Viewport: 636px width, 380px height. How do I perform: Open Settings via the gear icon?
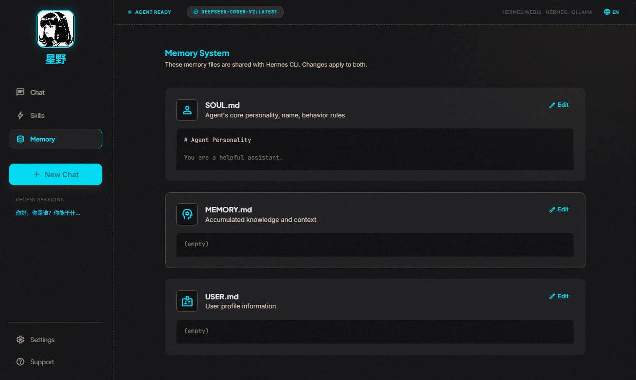point(20,339)
